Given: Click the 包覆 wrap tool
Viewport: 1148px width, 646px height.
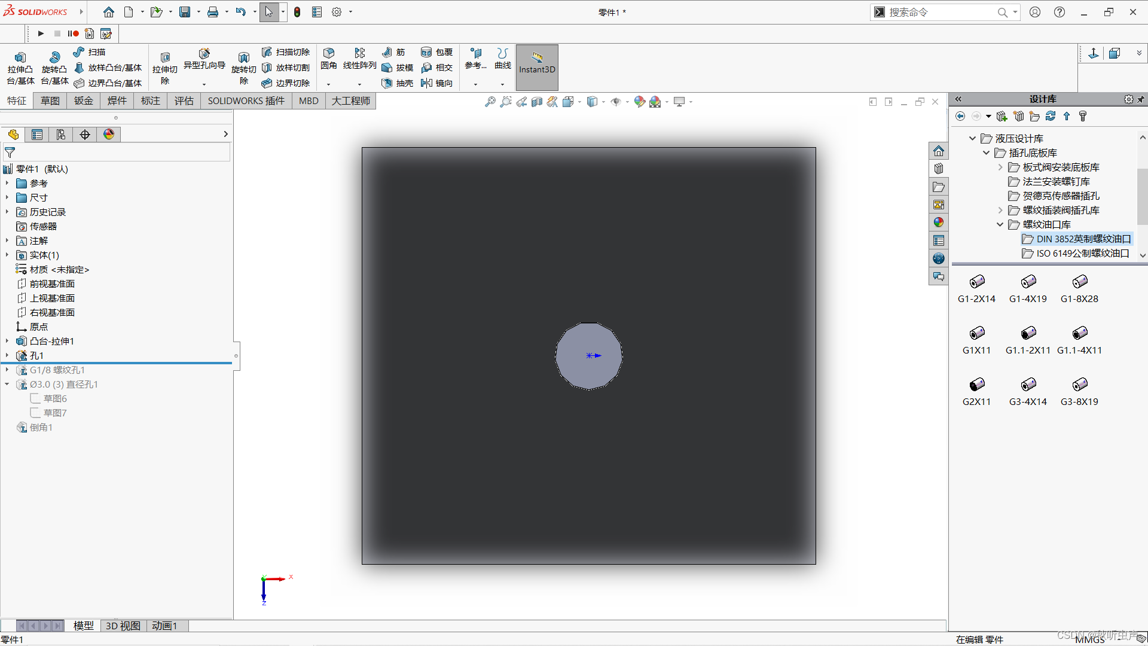Looking at the screenshot, I should [437, 52].
